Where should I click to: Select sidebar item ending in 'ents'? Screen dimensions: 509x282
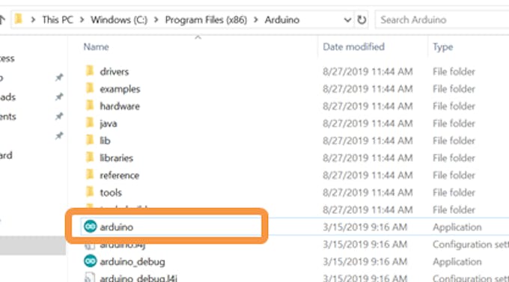[7, 116]
